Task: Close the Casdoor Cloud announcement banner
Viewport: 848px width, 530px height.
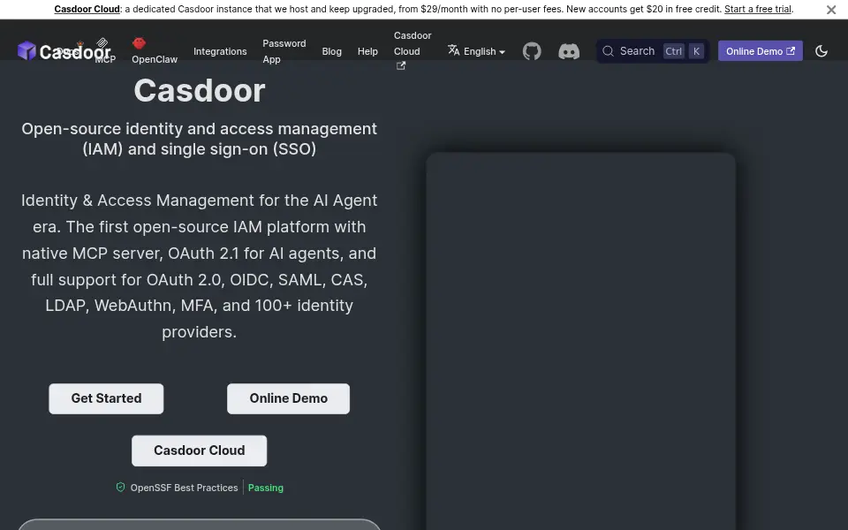Action: 831,10
